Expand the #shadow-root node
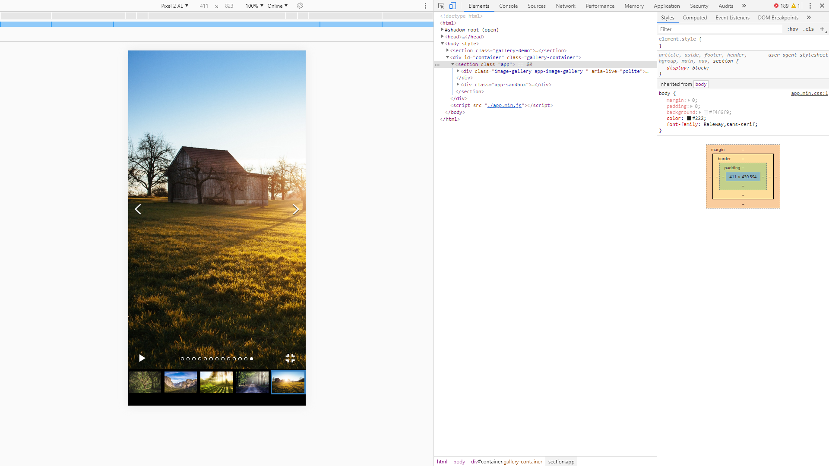Image resolution: width=829 pixels, height=466 pixels. pyautogui.click(x=442, y=30)
